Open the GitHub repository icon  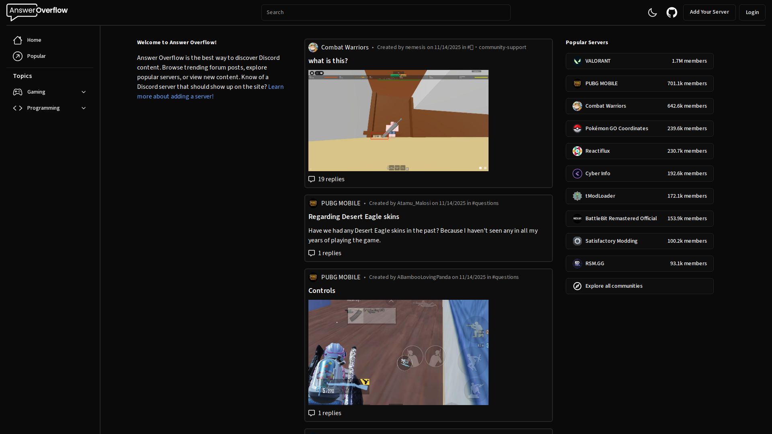click(671, 12)
